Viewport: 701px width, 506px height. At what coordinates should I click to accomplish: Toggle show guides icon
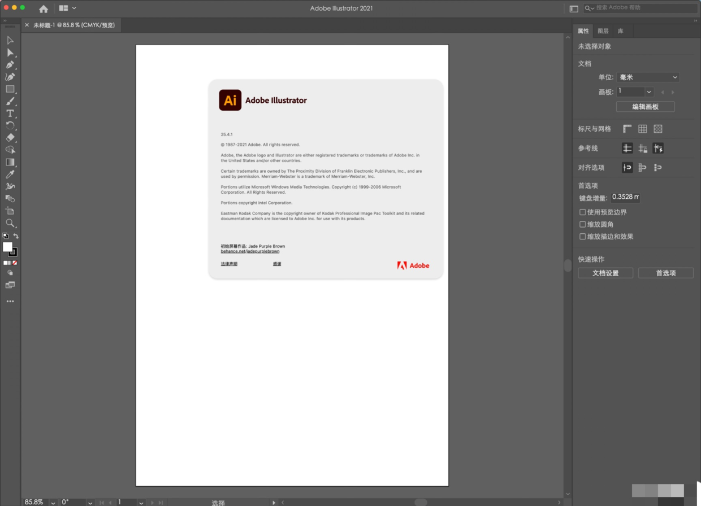628,148
